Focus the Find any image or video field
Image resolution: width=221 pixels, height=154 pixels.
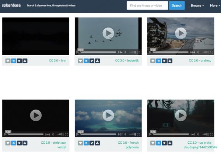point(147,6)
